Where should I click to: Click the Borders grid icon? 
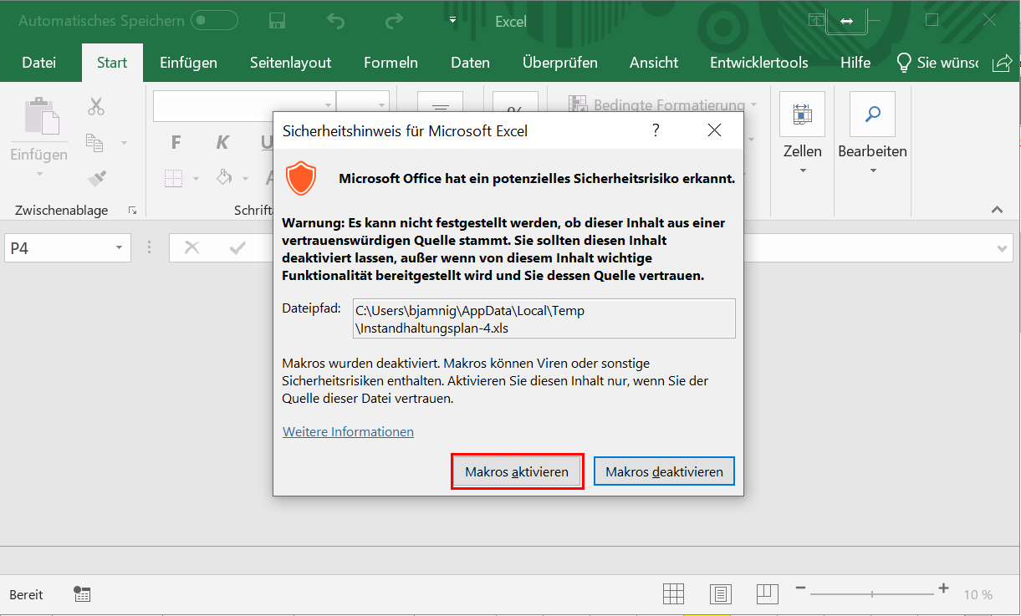click(173, 178)
